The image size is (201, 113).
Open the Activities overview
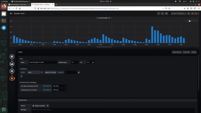[4, 1]
